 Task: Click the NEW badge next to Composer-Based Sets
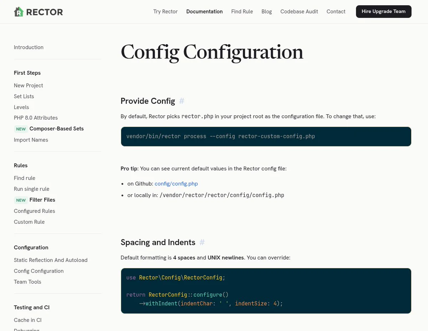(21, 129)
